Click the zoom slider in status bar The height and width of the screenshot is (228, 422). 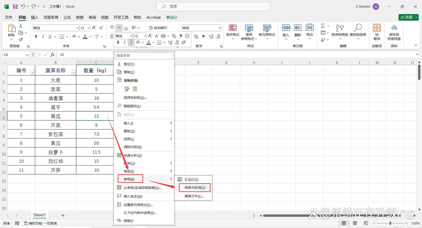point(390,223)
